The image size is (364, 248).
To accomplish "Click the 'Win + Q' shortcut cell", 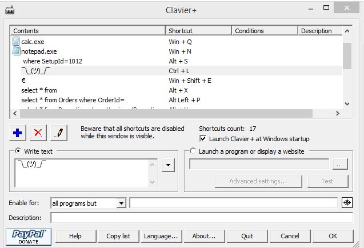I will click(x=180, y=42).
